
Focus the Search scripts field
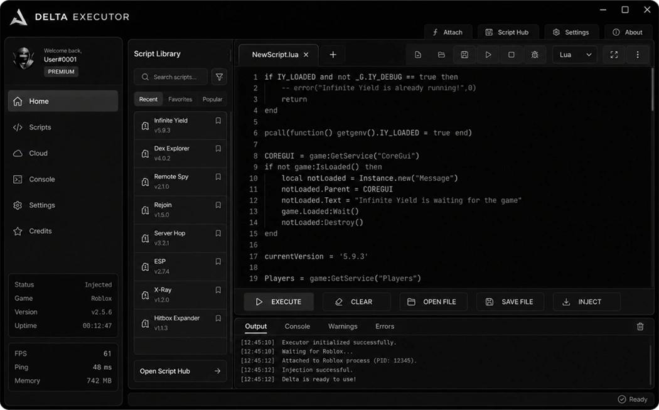(x=171, y=77)
